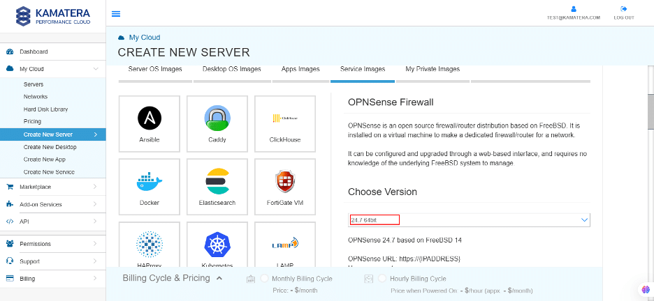
Task: Click the Log Out icon
Action: [623, 9]
